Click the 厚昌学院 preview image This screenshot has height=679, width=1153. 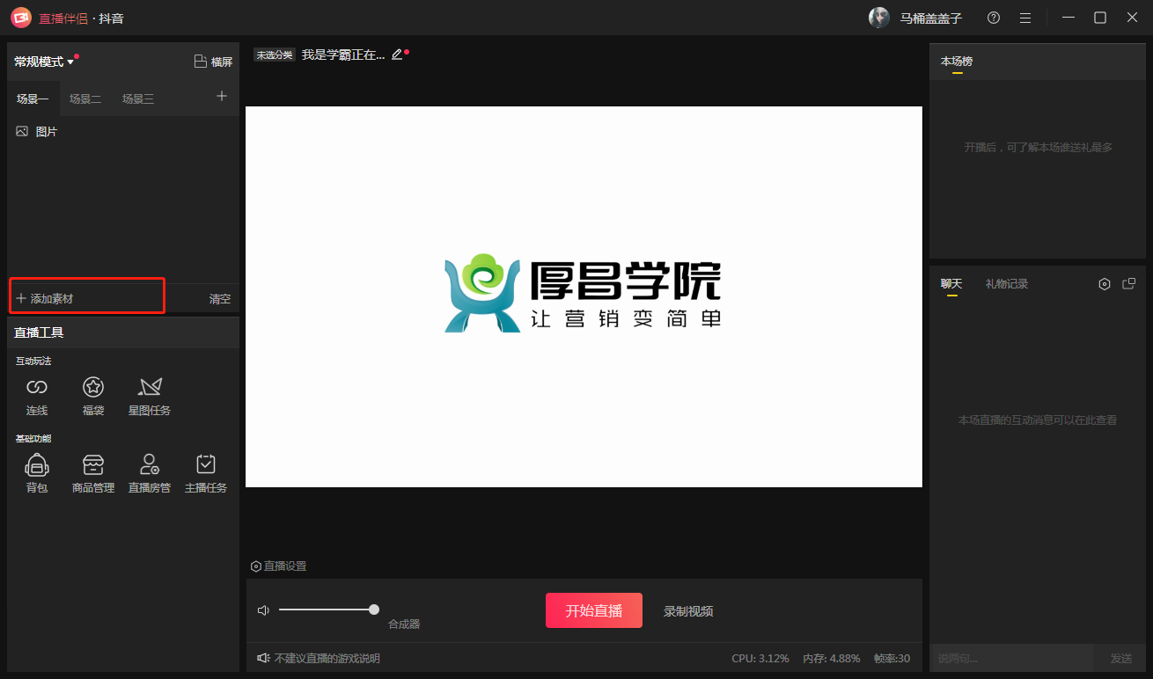click(x=584, y=296)
